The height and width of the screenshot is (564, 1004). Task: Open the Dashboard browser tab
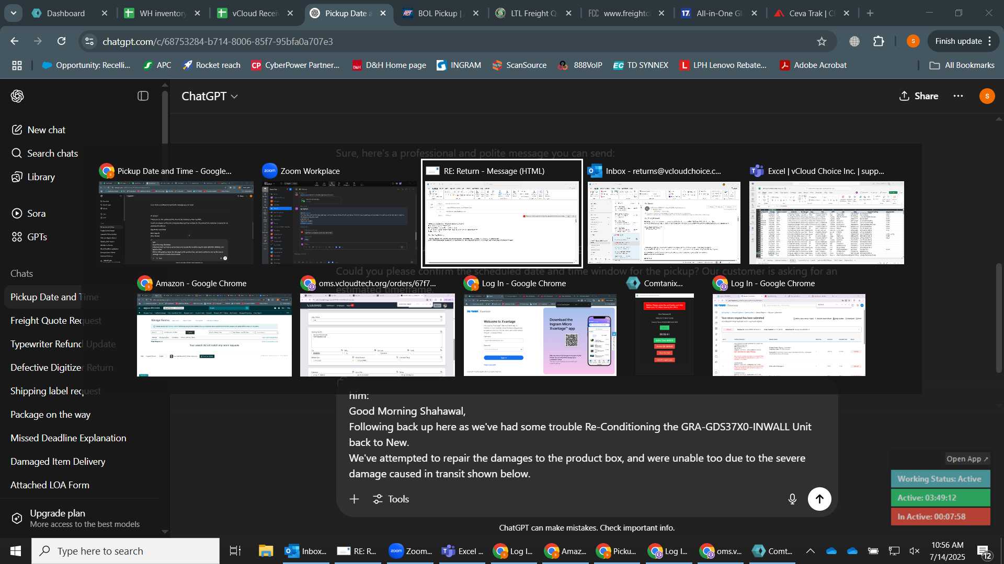click(x=66, y=13)
